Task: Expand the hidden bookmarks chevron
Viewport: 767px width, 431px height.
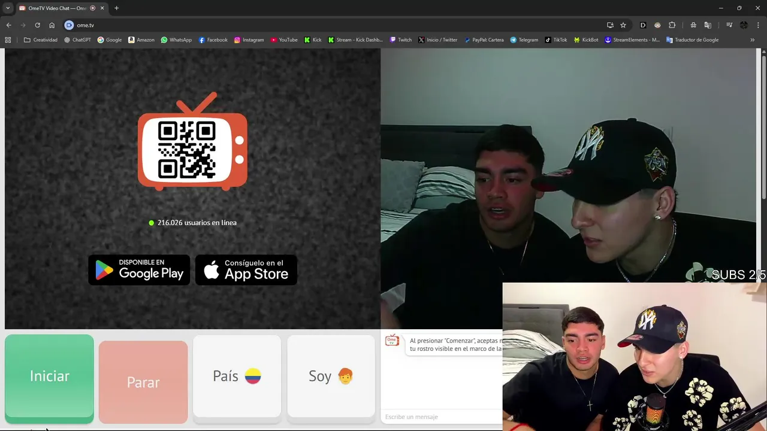Action: pyautogui.click(x=753, y=40)
